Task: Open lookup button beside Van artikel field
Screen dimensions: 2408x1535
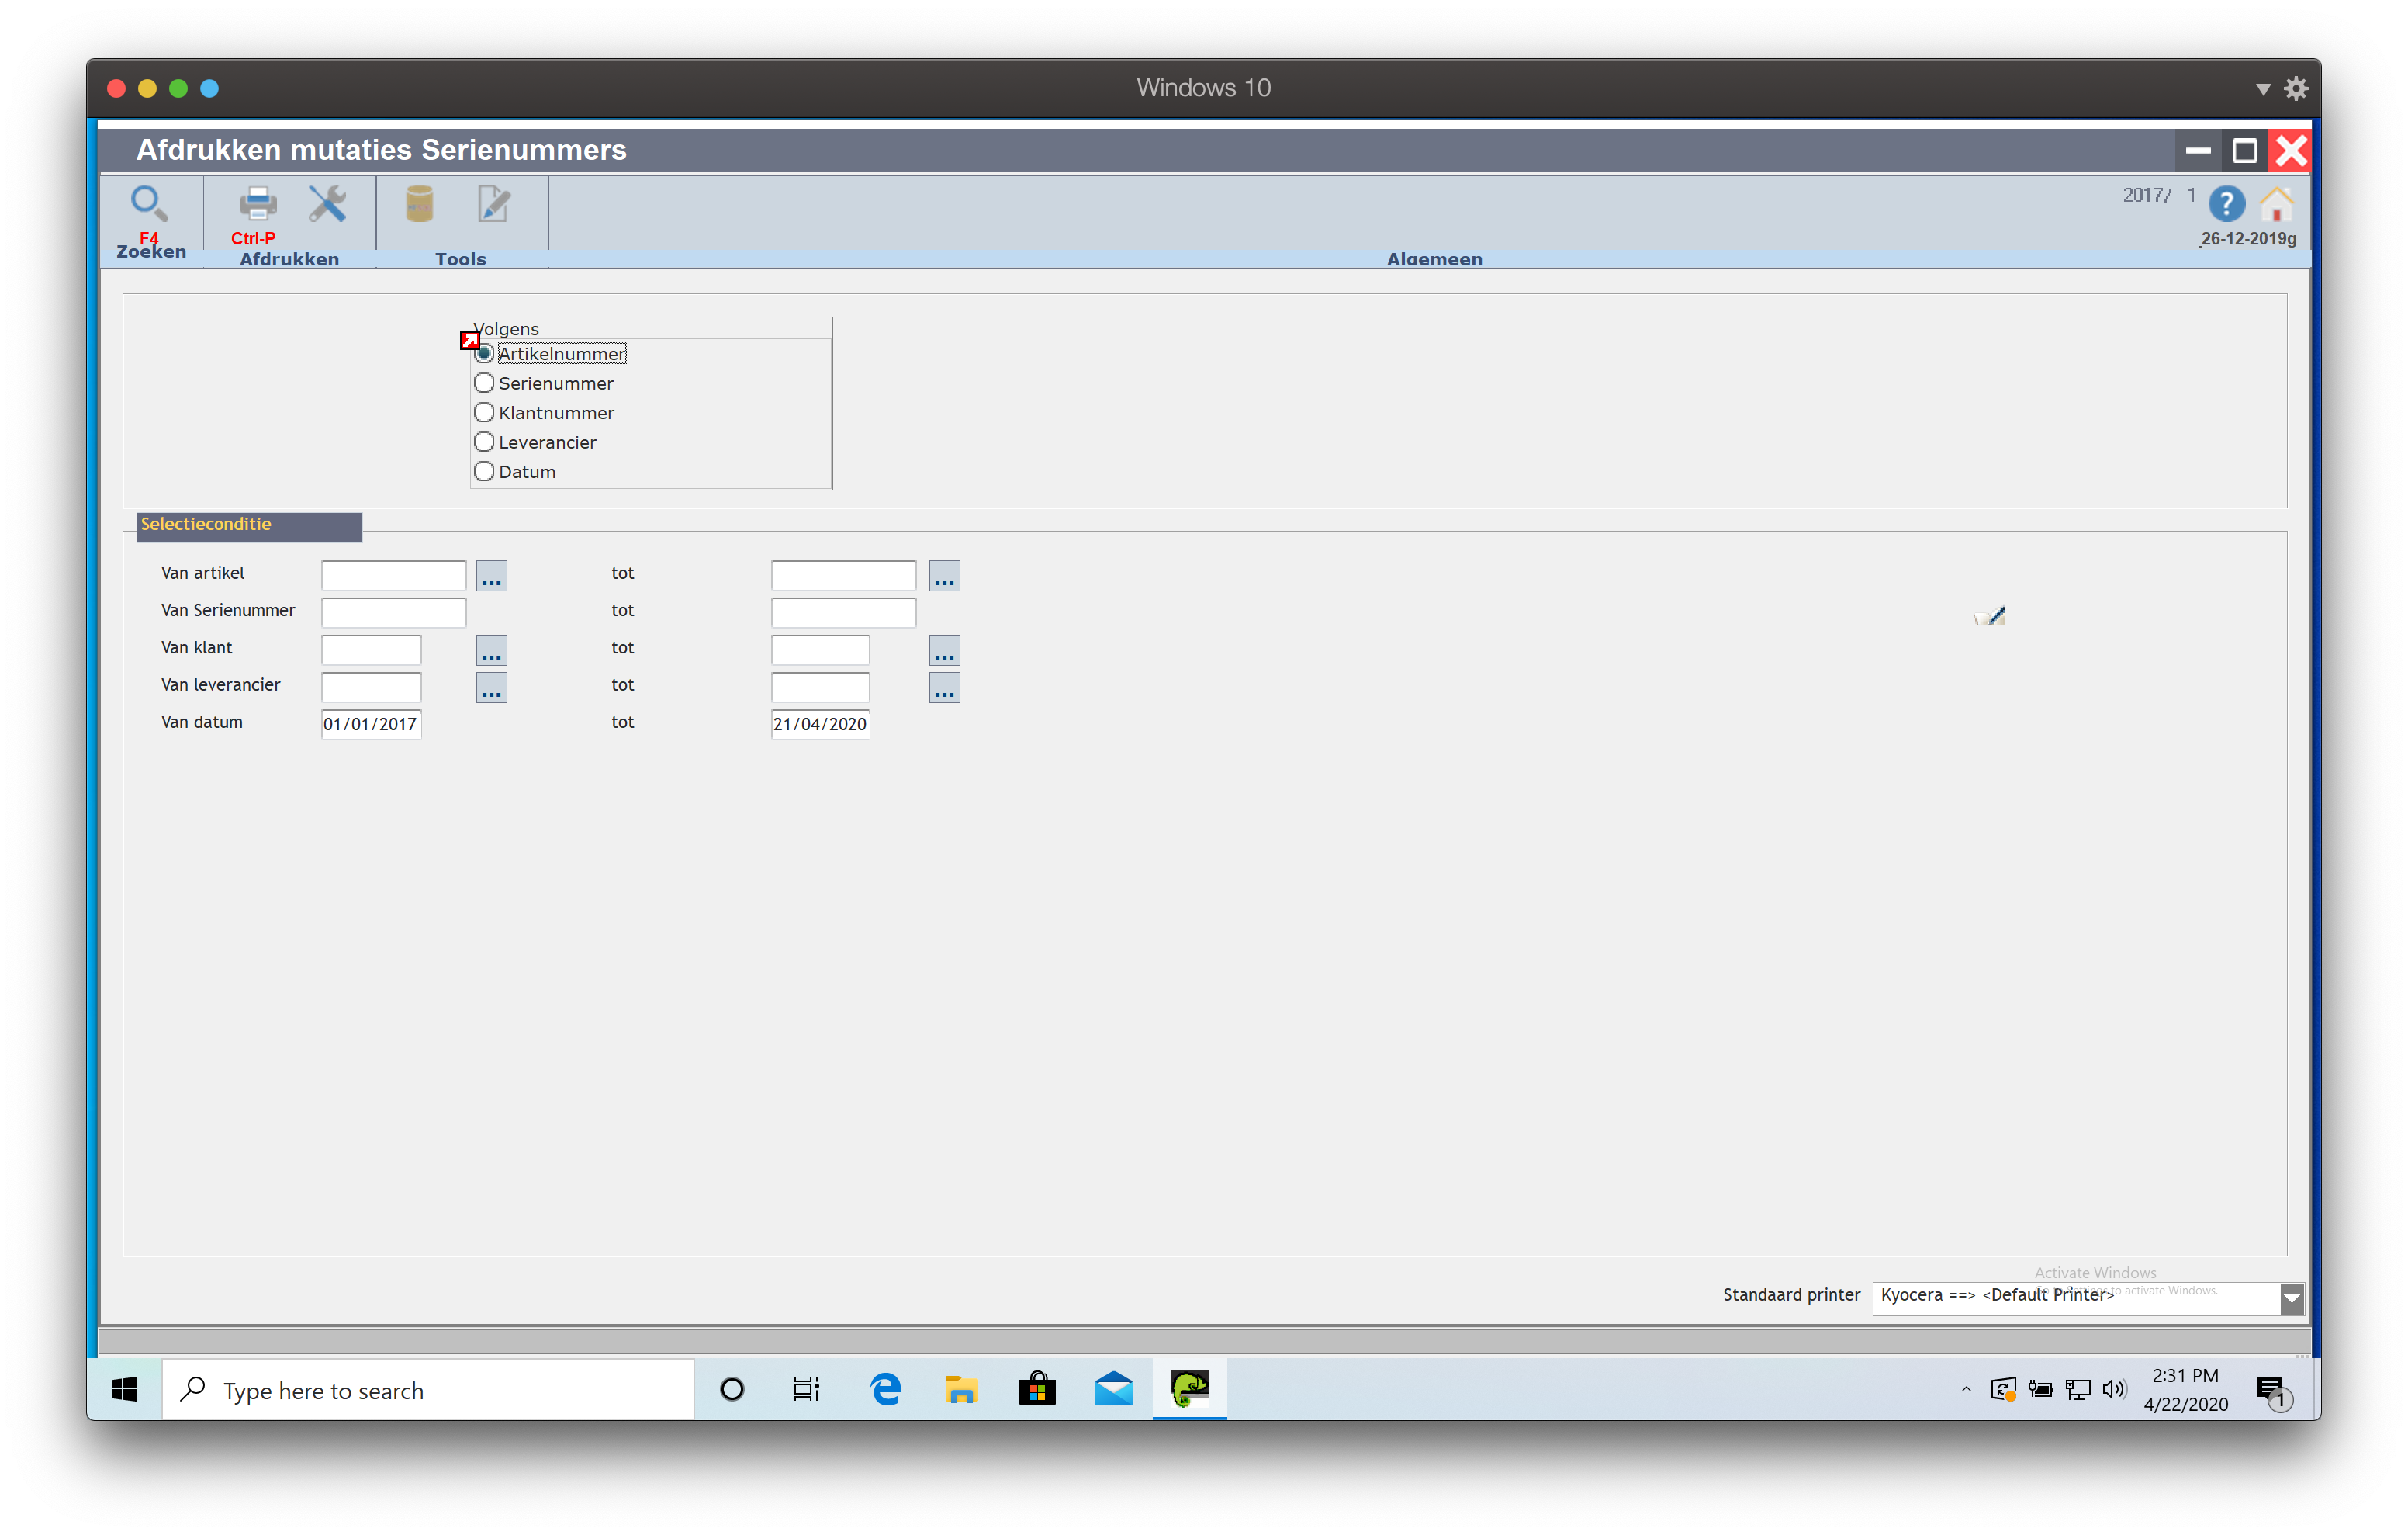Action: [491, 577]
